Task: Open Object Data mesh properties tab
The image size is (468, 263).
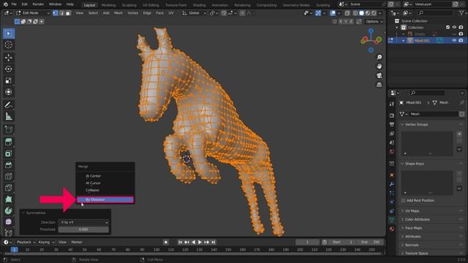Action: tap(392, 220)
